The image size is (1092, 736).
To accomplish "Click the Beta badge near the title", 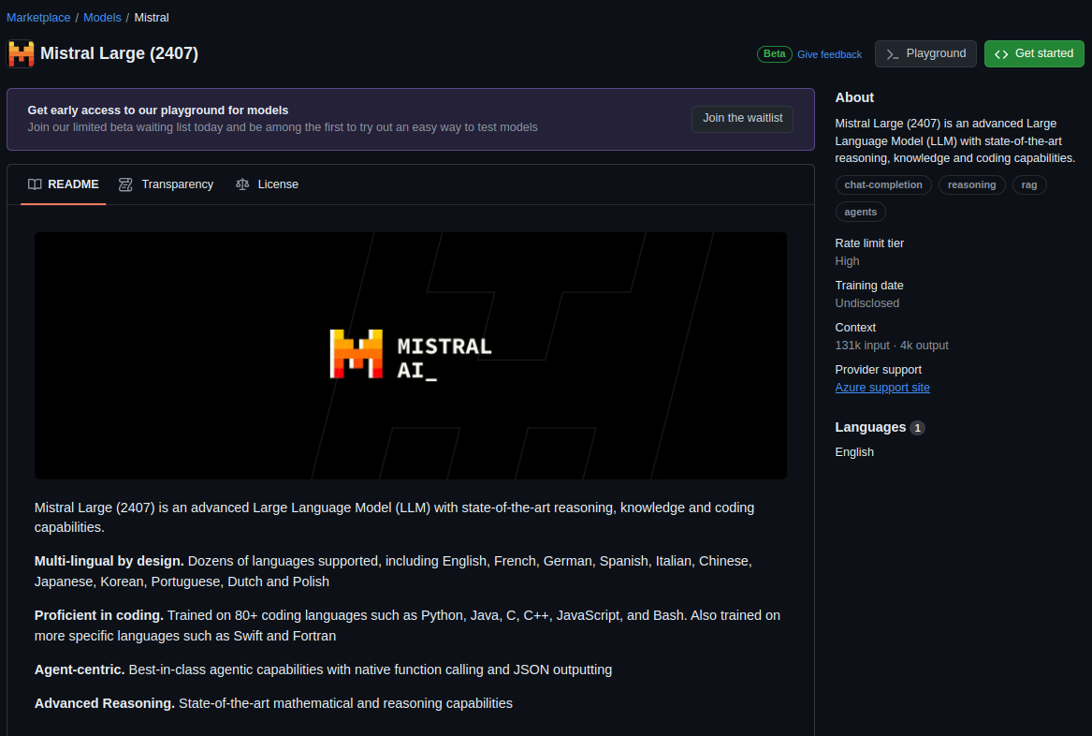I will 774,53.
